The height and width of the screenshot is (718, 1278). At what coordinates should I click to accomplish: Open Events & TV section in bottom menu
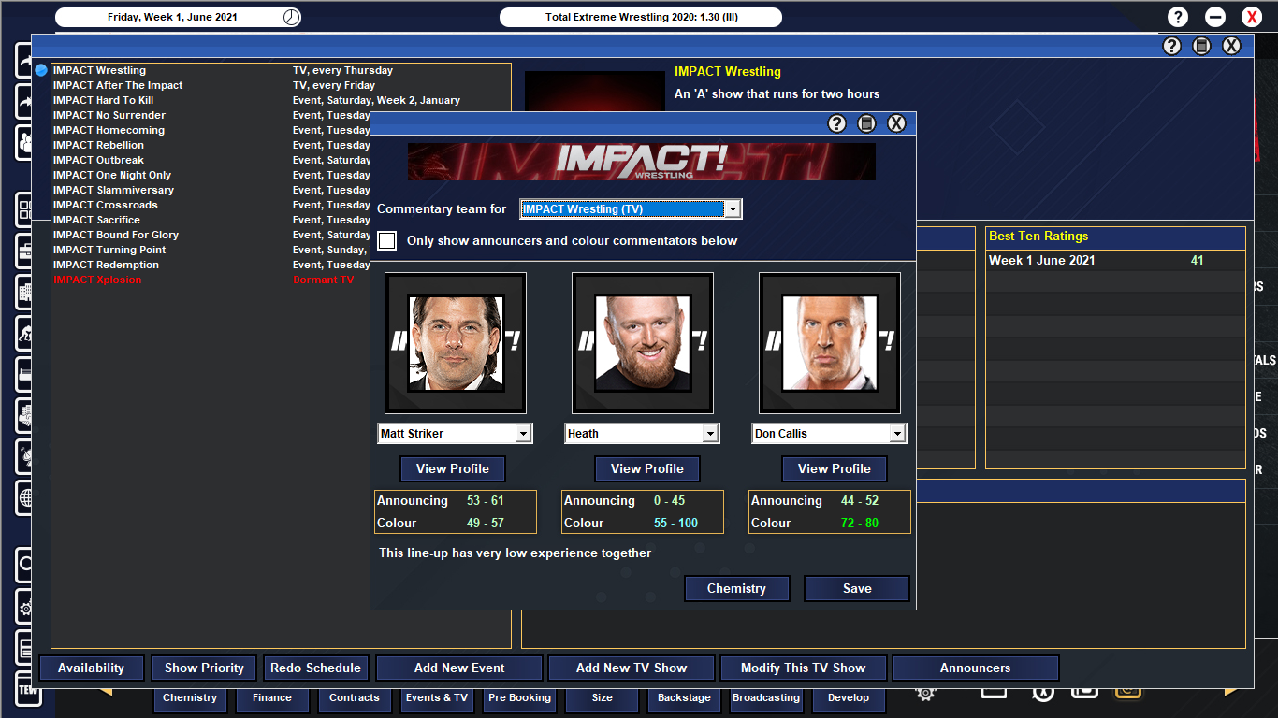437,698
